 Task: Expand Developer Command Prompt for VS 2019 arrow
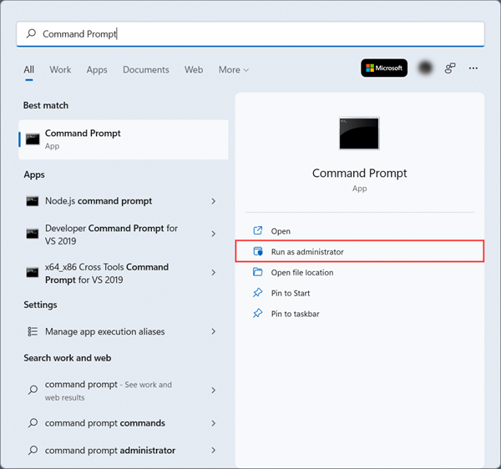[x=214, y=234]
